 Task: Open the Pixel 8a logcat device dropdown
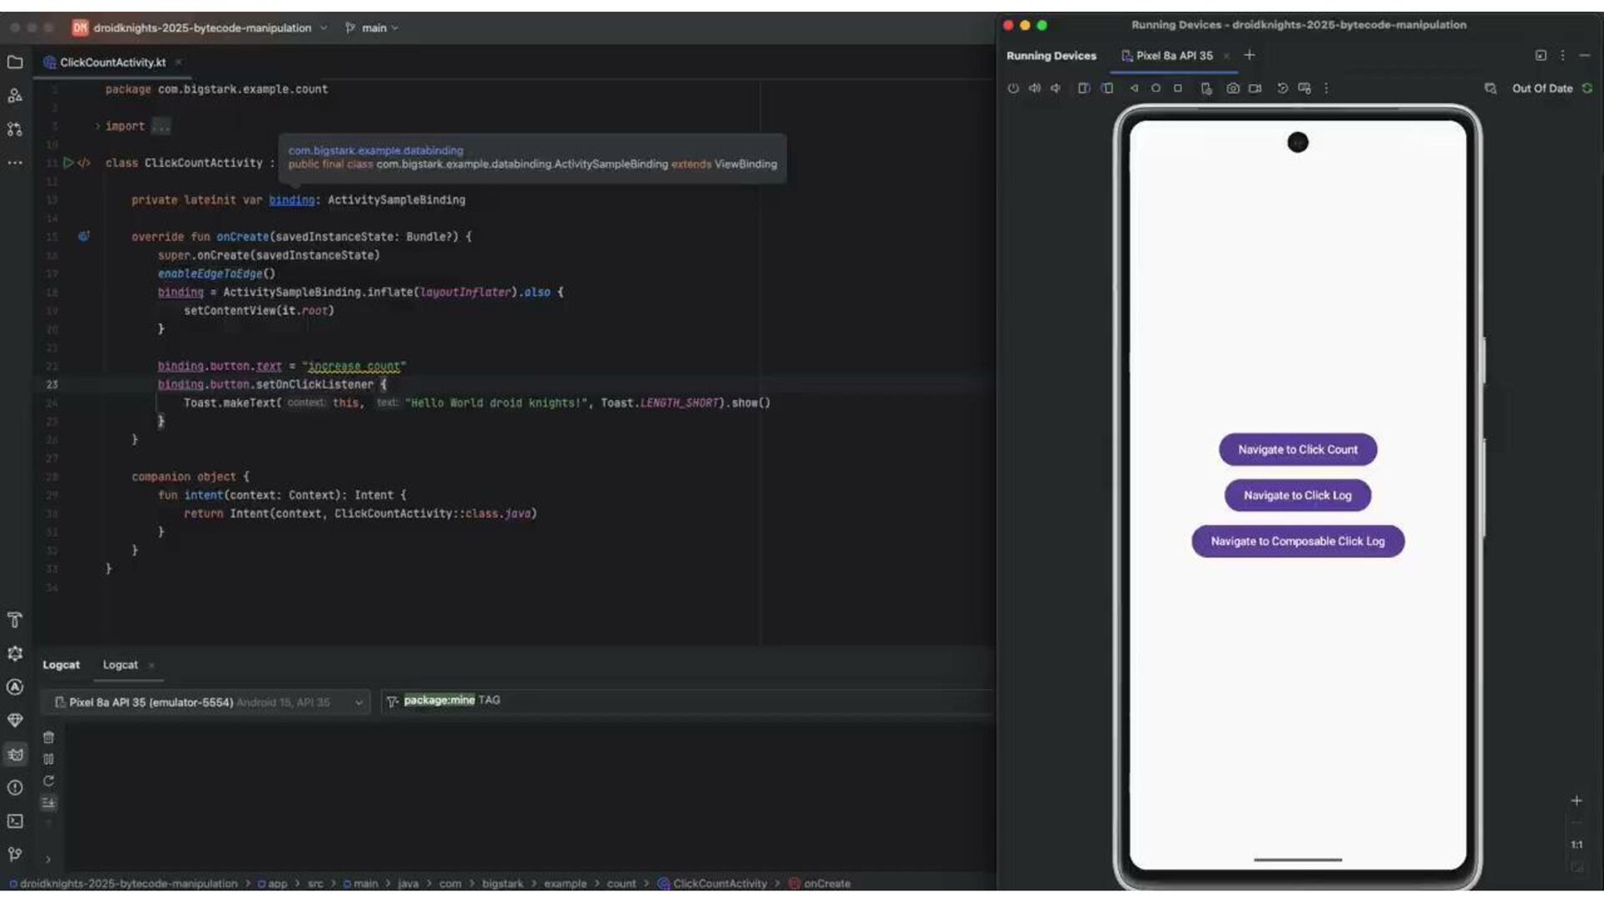click(209, 702)
